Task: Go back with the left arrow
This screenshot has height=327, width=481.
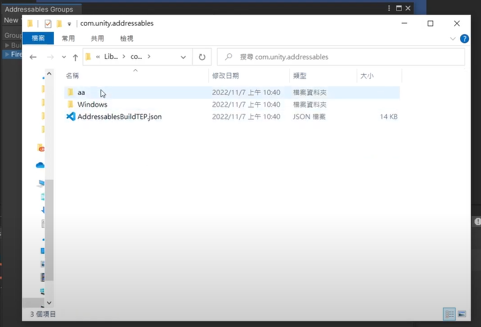Action: pyautogui.click(x=33, y=57)
